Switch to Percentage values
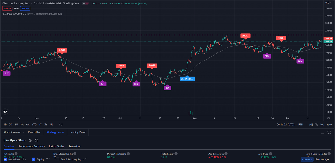 322,159
